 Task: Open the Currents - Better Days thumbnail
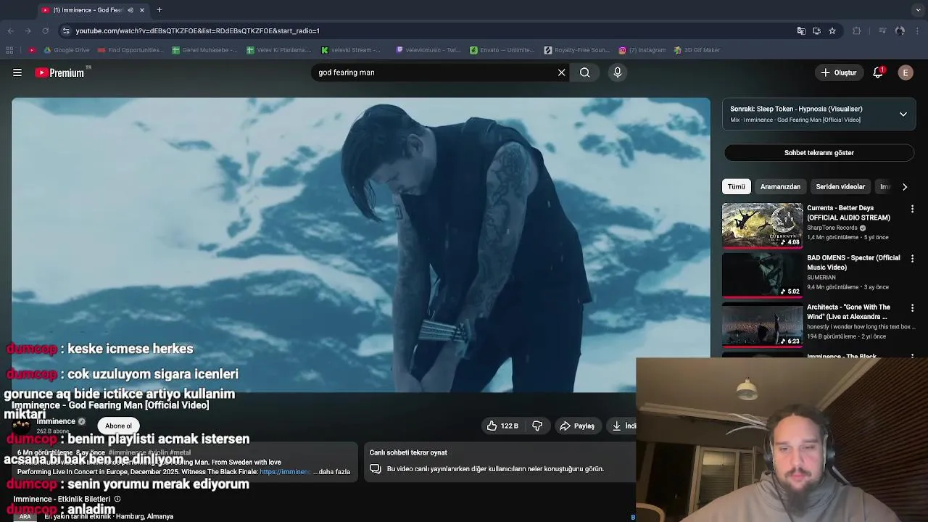click(762, 225)
